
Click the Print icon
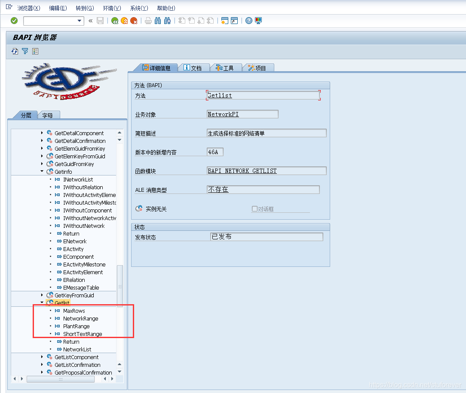point(148,21)
